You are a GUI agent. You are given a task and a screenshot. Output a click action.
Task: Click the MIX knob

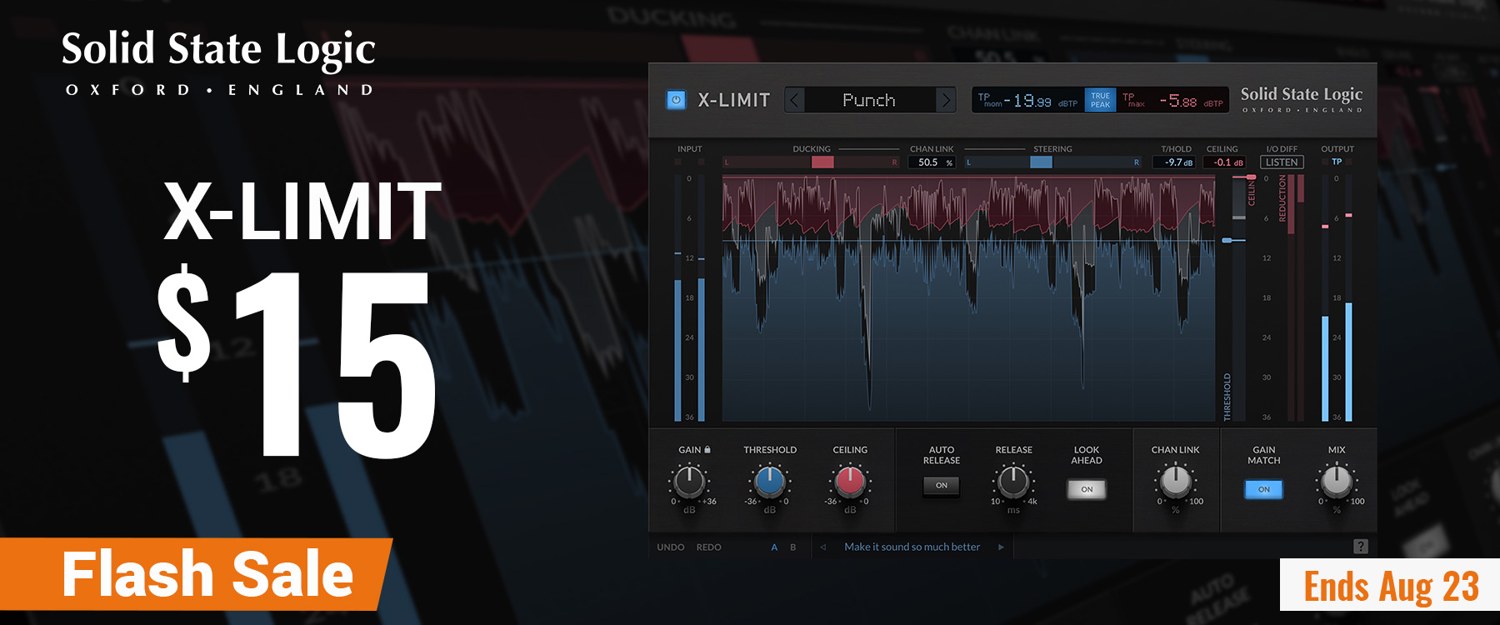pyautogui.click(x=1337, y=481)
